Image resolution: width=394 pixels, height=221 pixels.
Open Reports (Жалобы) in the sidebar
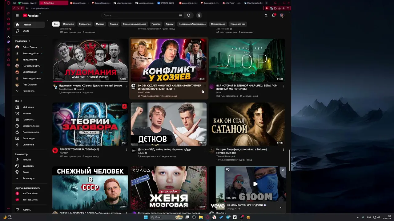pos(30,210)
